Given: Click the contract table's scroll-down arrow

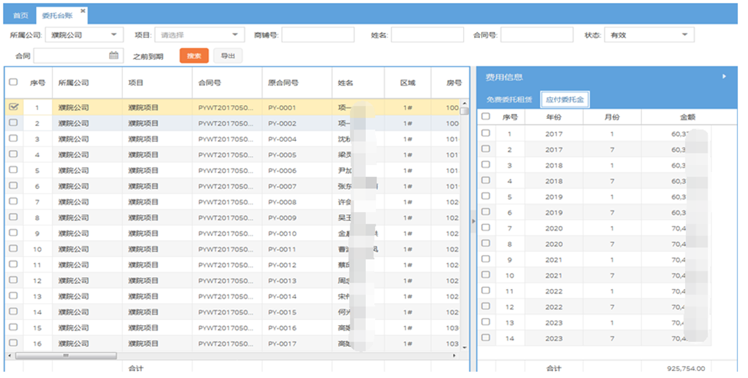Looking at the screenshot, I should (x=464, y=347).
